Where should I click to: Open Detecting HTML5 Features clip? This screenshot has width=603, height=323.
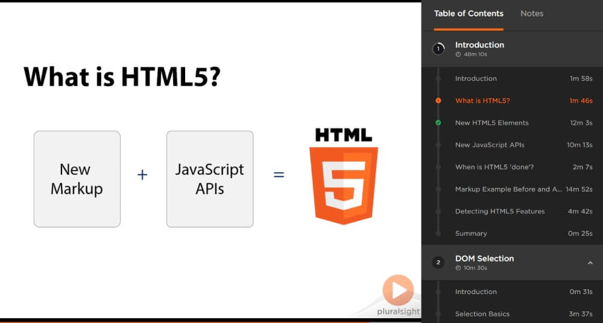pos(512,212)
